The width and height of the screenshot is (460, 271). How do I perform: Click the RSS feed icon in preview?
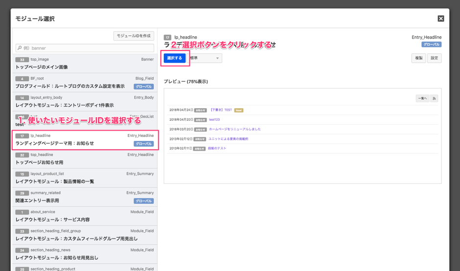[x=434, y=98]
